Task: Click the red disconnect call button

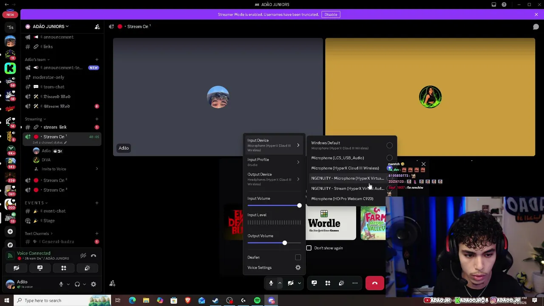Action: (375, 283)
